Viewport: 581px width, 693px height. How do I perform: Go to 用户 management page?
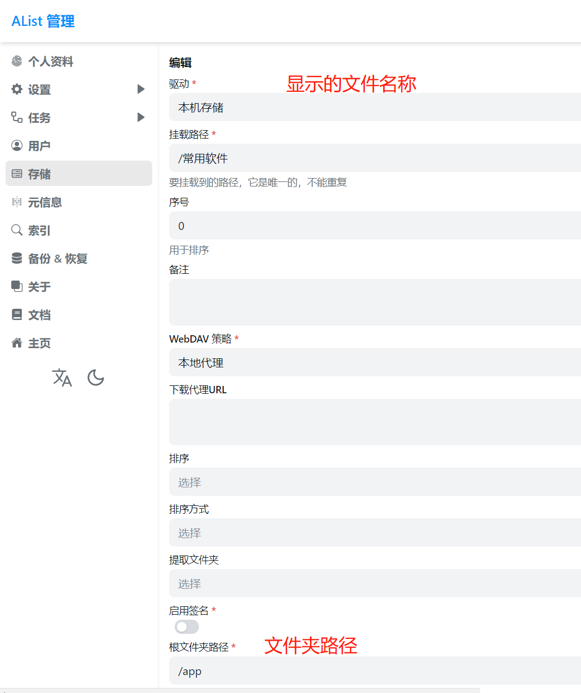(x=79, y=145)
